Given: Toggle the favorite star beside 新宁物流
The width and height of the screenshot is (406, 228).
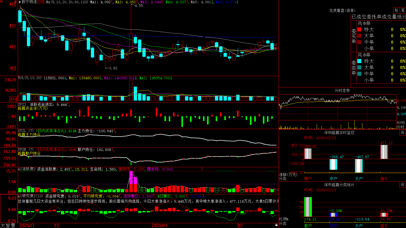Looking at the screenshot, I should (x=20, y=2).
